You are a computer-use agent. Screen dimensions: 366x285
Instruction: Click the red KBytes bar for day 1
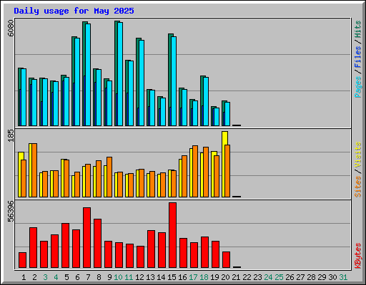click(23, 260)
